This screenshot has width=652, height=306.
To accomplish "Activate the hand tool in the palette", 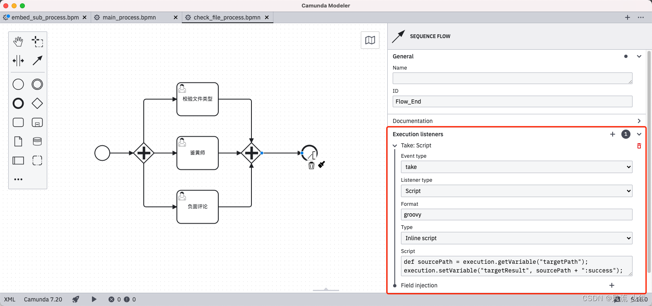I will click(18, 41).
